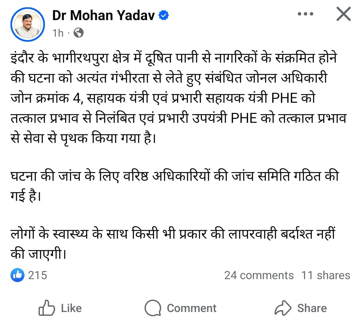Image resolution: width=354 pixels, height=319 pixels.
Task: Open the 24 comments list
Action: [259, 275]
